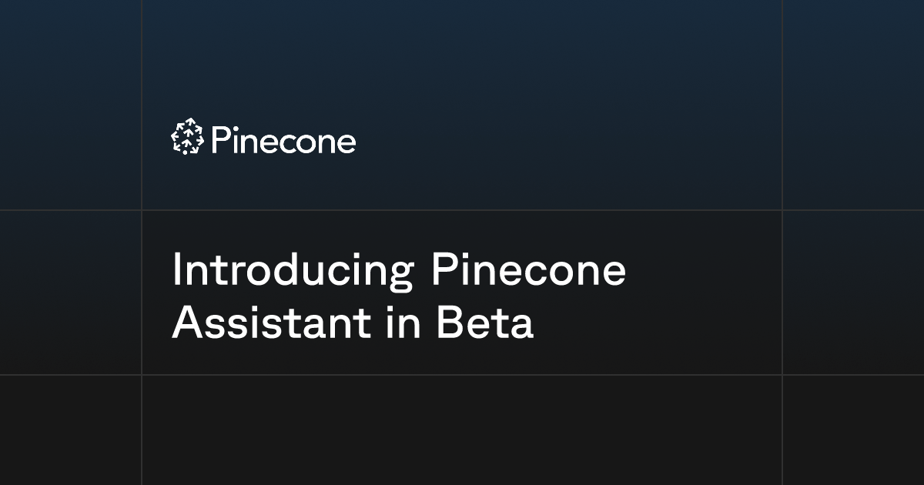
Task: Click the Pinecone wordmark beside the logo
Action: point(282,142)
